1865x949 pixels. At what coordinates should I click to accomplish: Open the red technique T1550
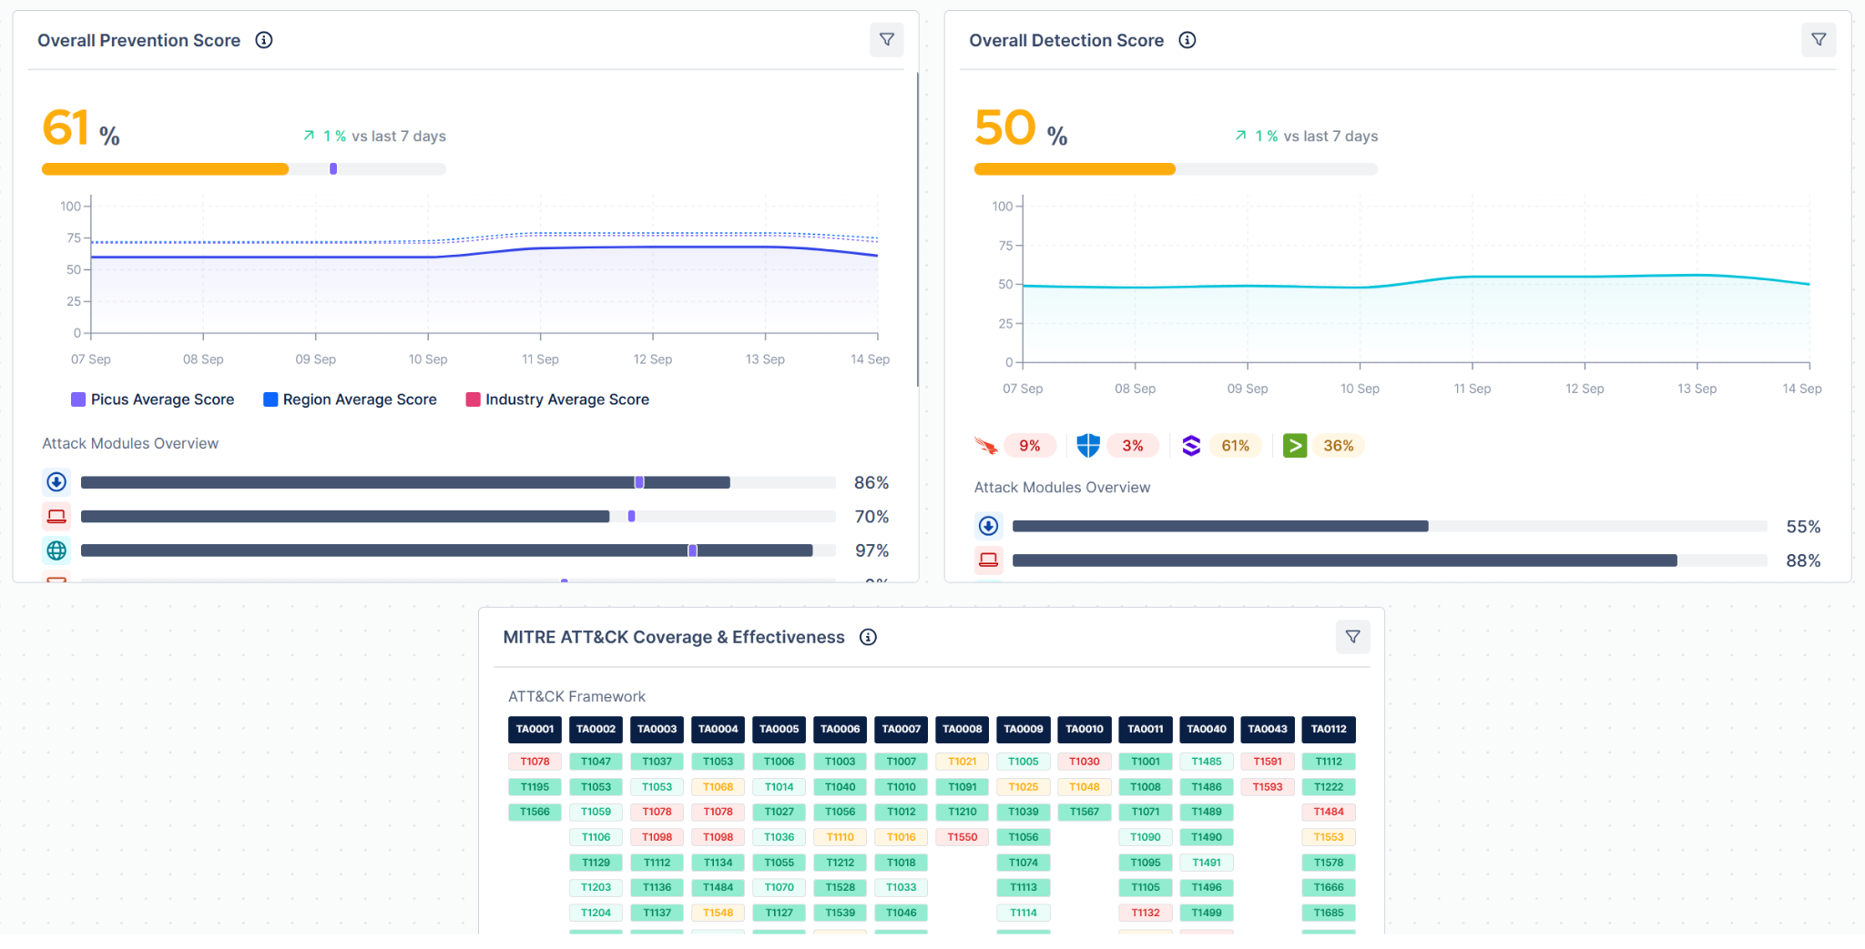(x=963, y=837)
